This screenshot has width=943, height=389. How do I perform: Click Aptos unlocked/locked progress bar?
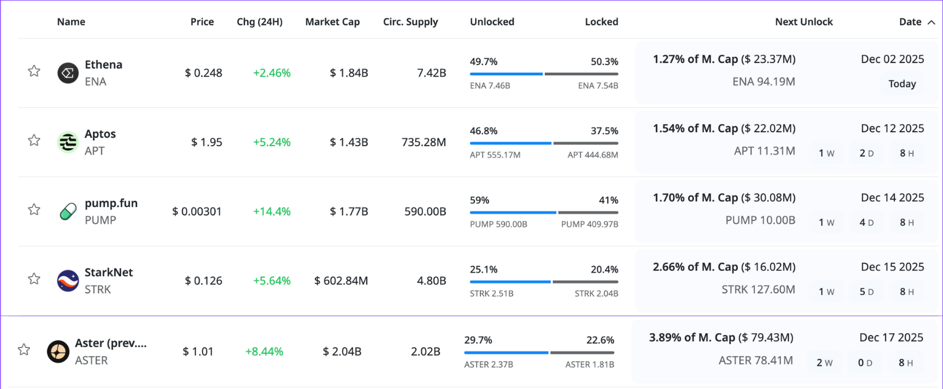tap(544, 143)
